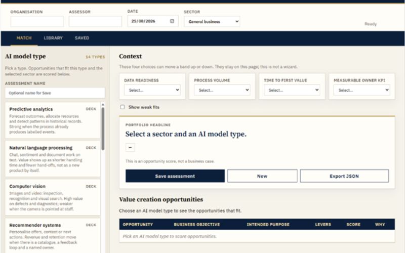Click the Save assessment button

click(175, 176)
